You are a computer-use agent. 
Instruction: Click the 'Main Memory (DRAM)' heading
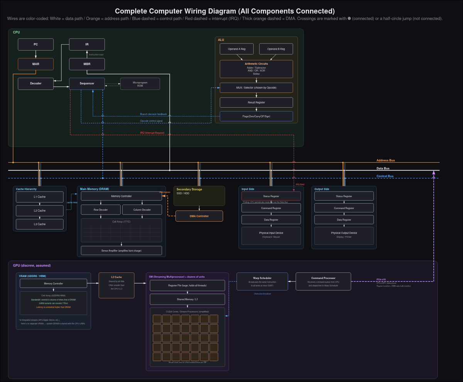[x=95, y=189]
